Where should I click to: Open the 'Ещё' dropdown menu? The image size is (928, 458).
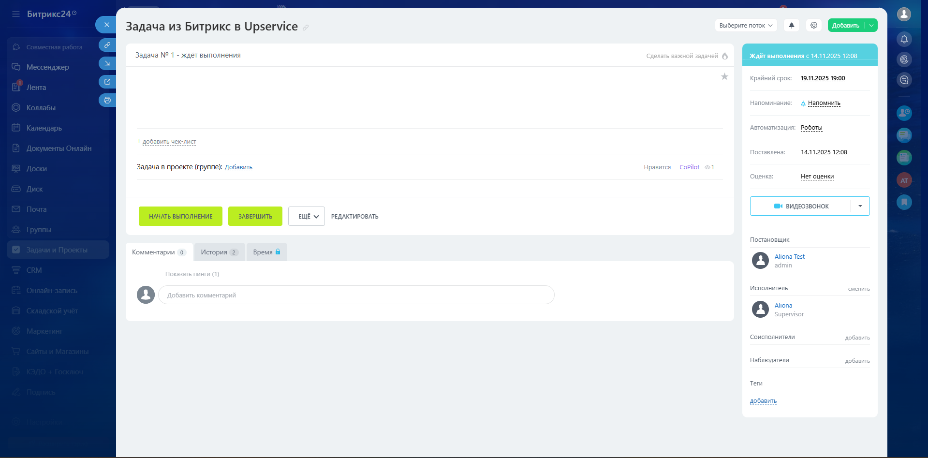[307, 216]
